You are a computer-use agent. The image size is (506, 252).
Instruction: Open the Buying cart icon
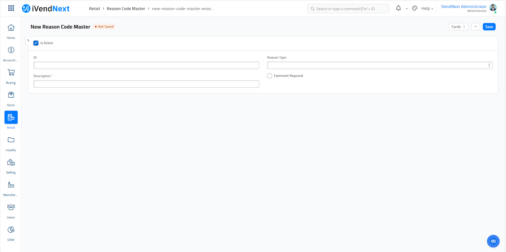point(11,72)
